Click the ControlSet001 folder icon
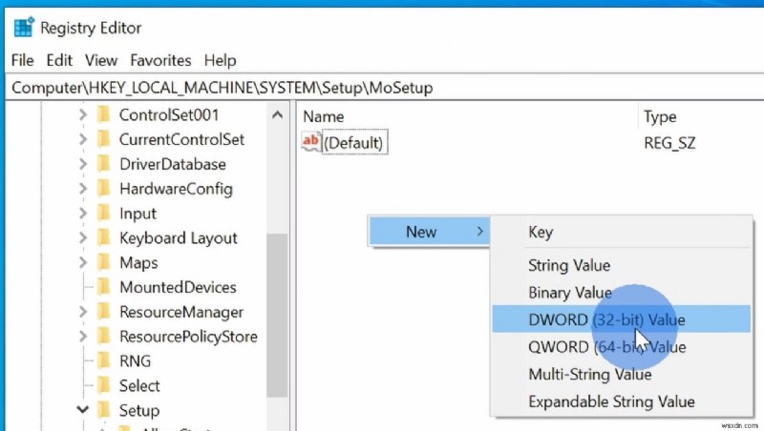Viewport: 764px width, 431px height. pyautogui.click(x=103, y=114)
